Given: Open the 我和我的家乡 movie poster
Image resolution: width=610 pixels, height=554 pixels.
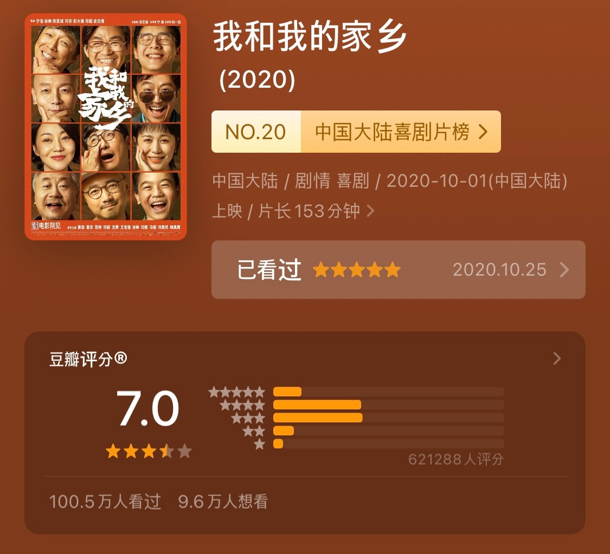Looking at the screenshot, I should coord(105,127).
